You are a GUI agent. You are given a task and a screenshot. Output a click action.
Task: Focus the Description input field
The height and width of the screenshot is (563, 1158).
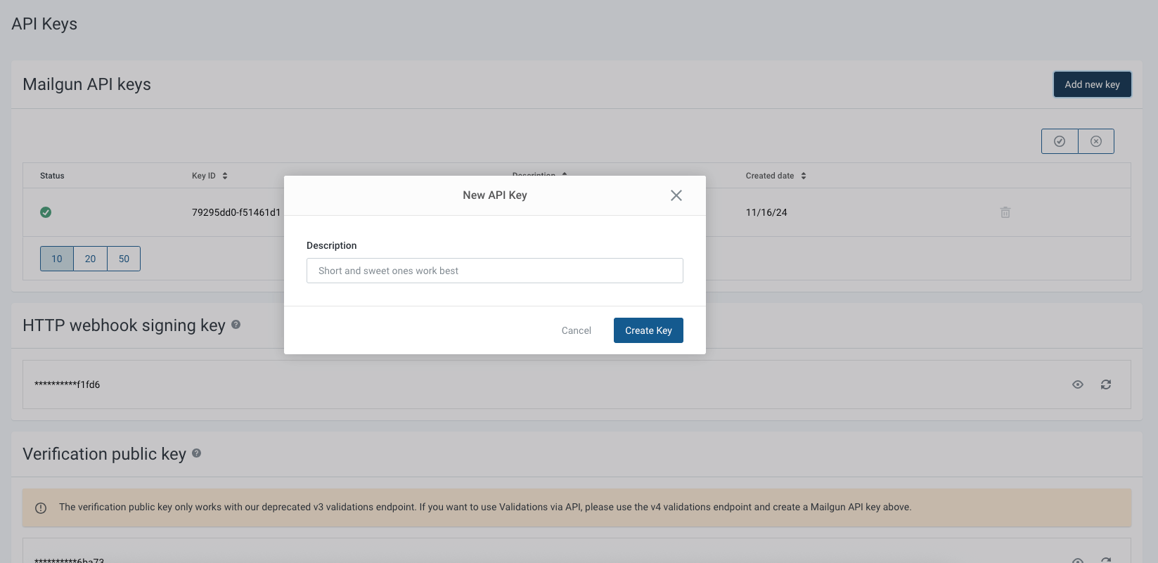point(494,271)
